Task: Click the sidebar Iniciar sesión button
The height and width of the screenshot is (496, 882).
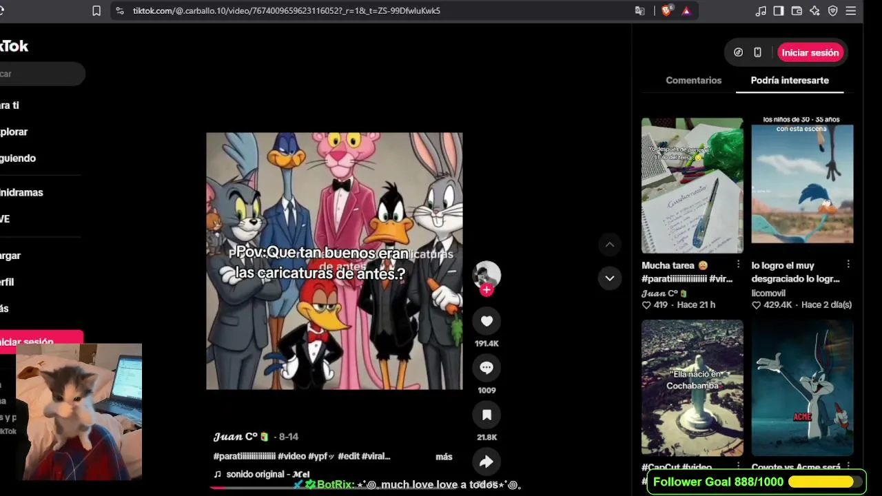Action: [x=41, y=342]
